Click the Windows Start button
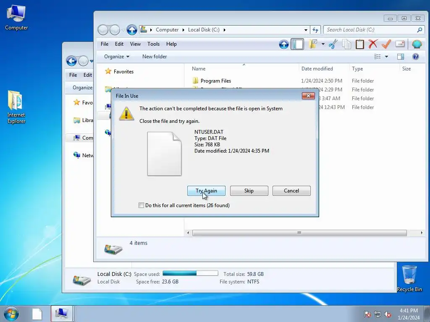Viewport: 430px width, 322px height. [x=11, y=314]
